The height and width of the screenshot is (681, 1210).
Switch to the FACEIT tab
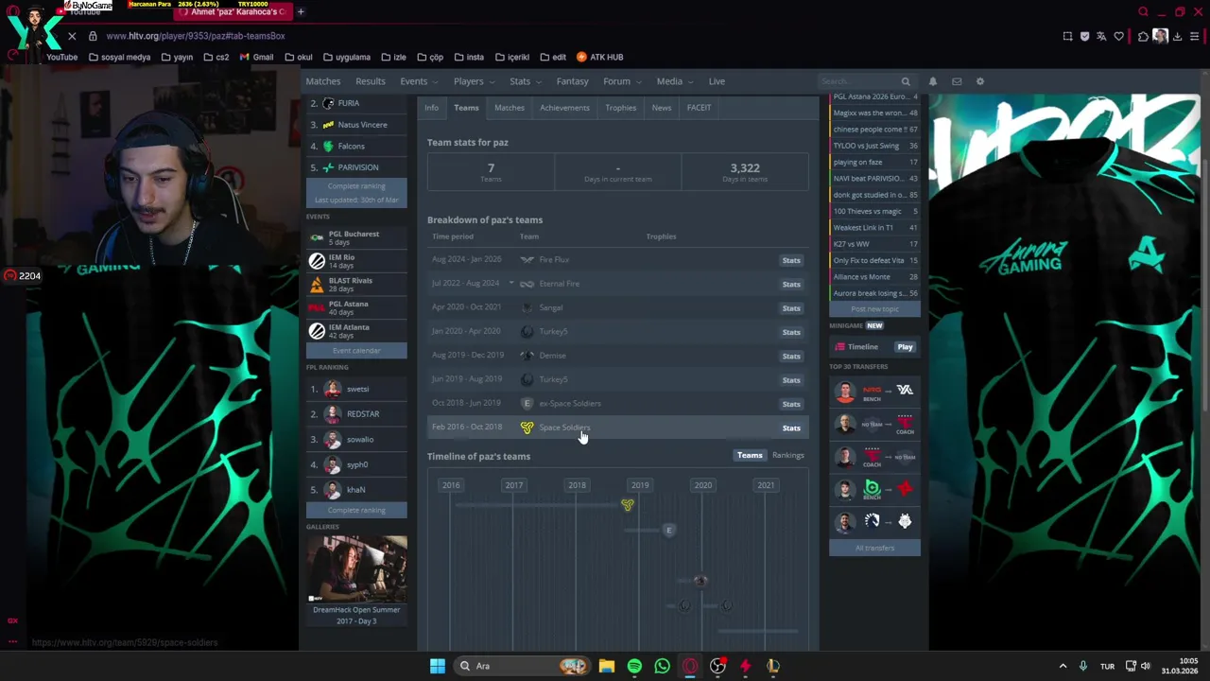click(699, 108)
